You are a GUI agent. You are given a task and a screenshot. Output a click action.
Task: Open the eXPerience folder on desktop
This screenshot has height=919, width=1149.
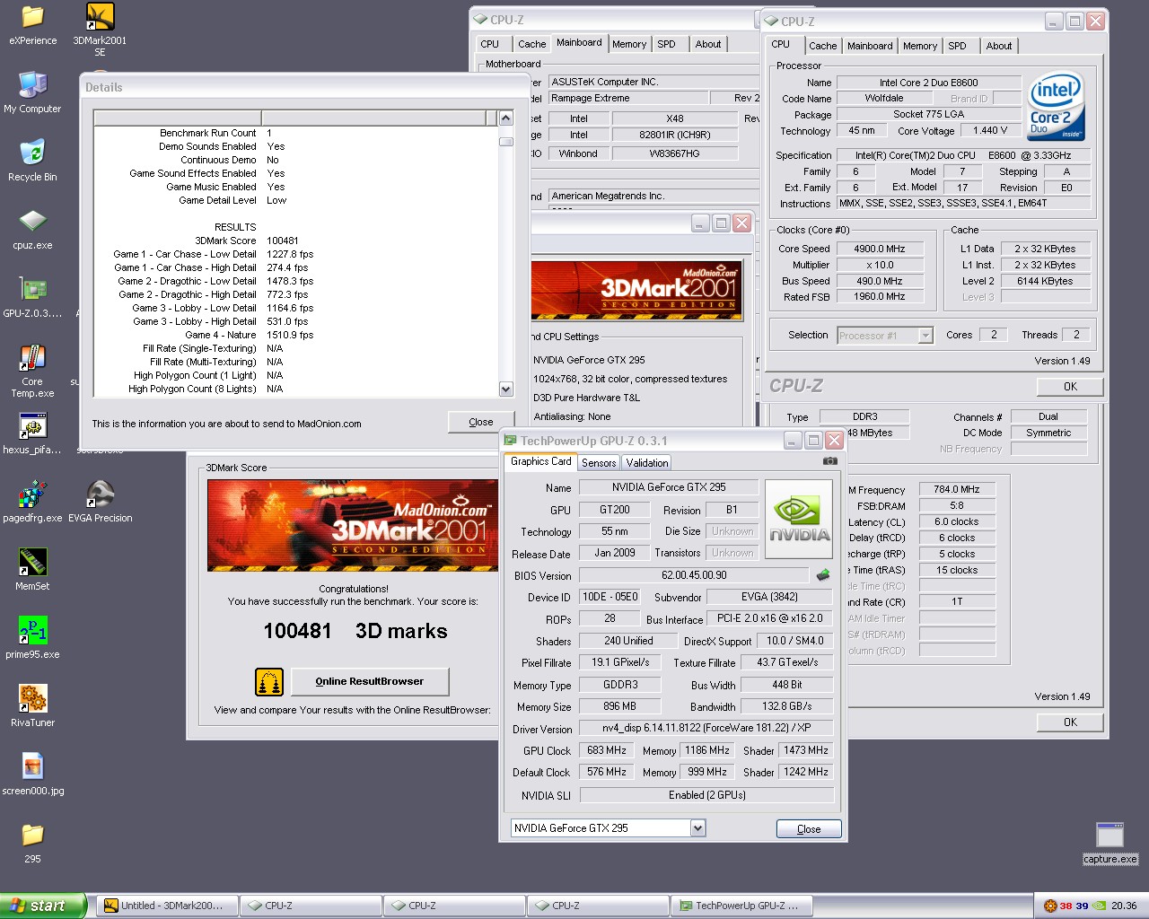tap(32, 25)
